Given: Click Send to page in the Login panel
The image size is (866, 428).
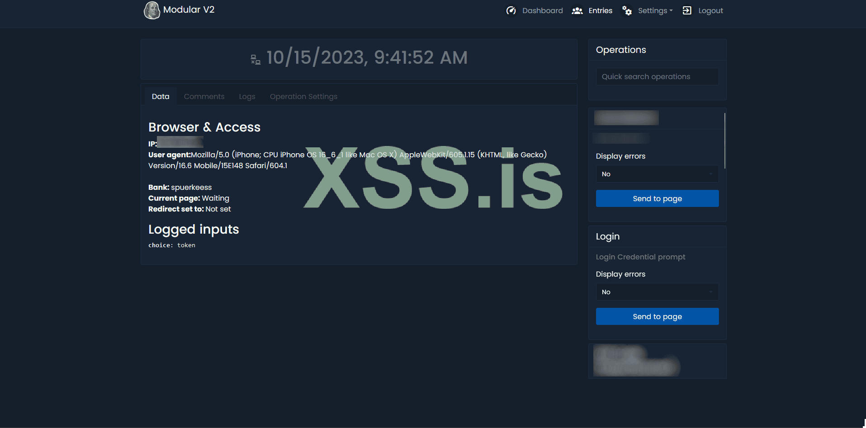Looking at the screenshot, I should tap(657, 316).
